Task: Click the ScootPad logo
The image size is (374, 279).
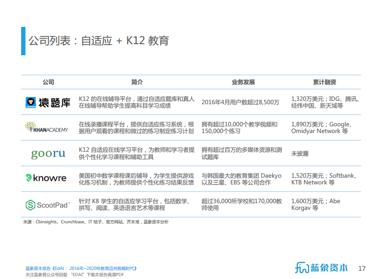Action: [48, 205]
